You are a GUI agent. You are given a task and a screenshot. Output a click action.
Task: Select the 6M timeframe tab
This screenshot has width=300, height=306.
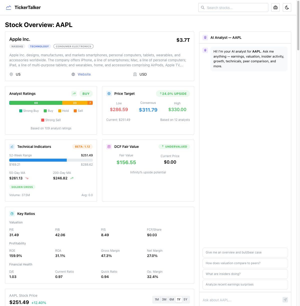171,299
